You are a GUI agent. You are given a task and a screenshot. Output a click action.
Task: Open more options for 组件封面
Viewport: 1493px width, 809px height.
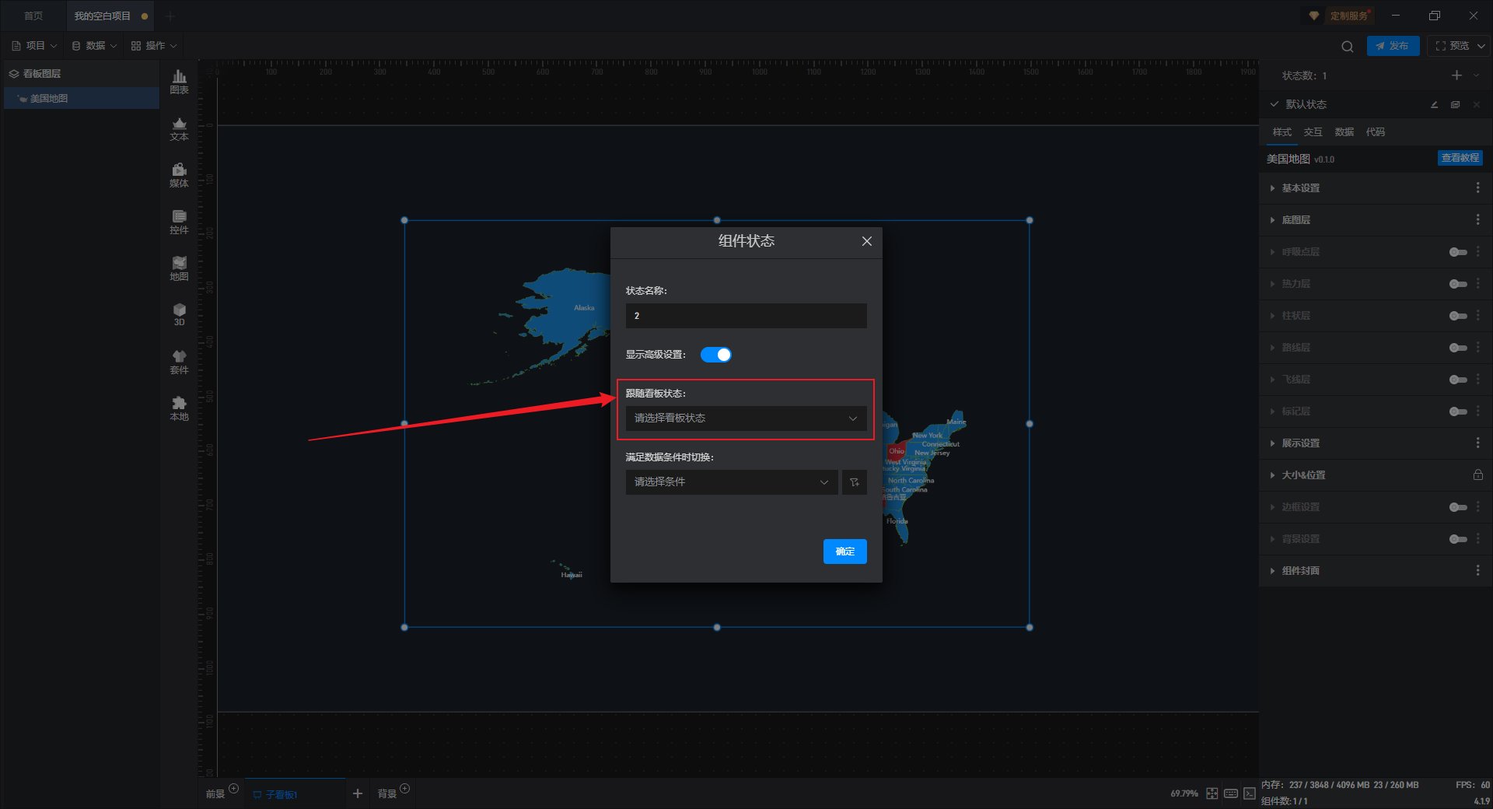[x=1477, y=571]
